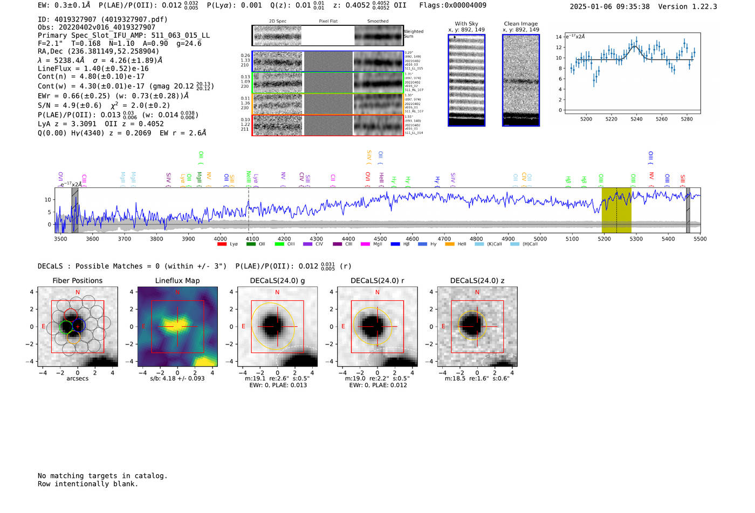This screenshot has width=755, height=513.
Task: Click the lime OIII legend swatch
Action: pos(279,244)
